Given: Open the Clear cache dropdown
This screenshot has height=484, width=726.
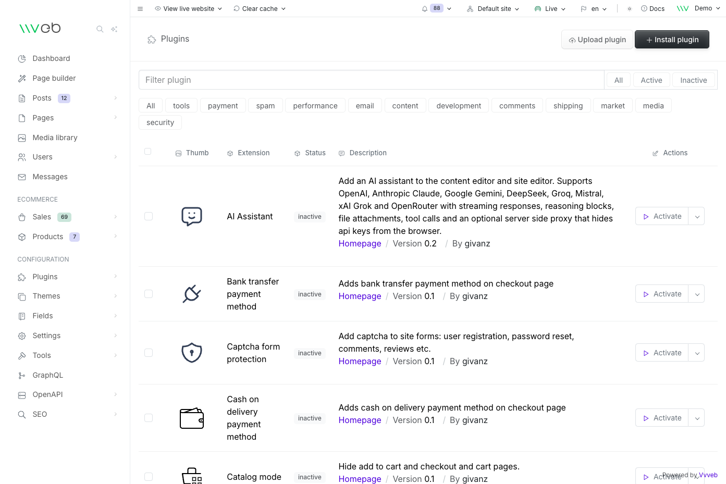Looking at the screenshot, I should click(x=260, y=9).
